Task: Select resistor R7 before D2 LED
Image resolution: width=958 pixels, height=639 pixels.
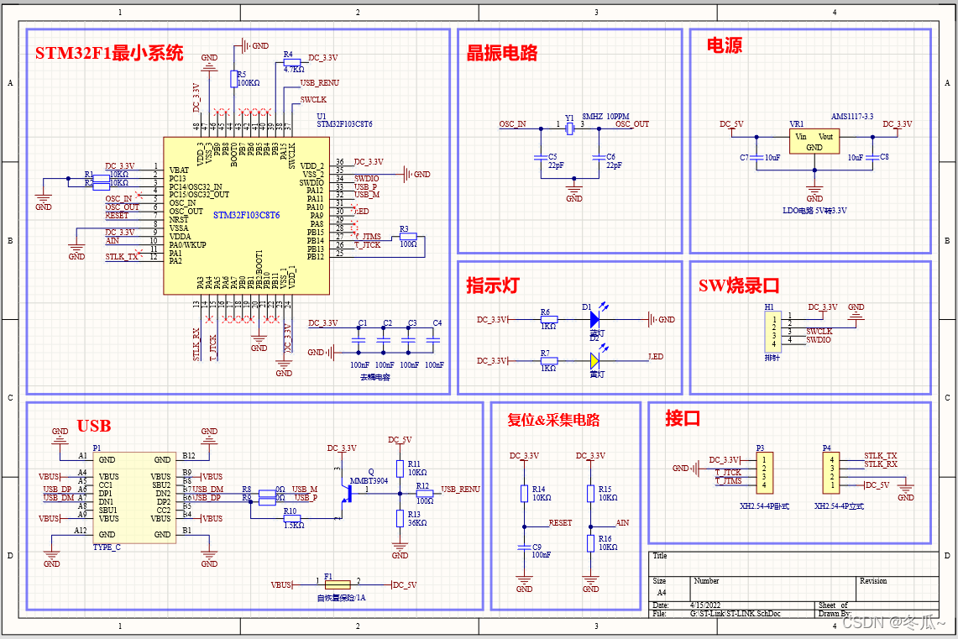Action: pyautogui.click(x=548, y=361)
